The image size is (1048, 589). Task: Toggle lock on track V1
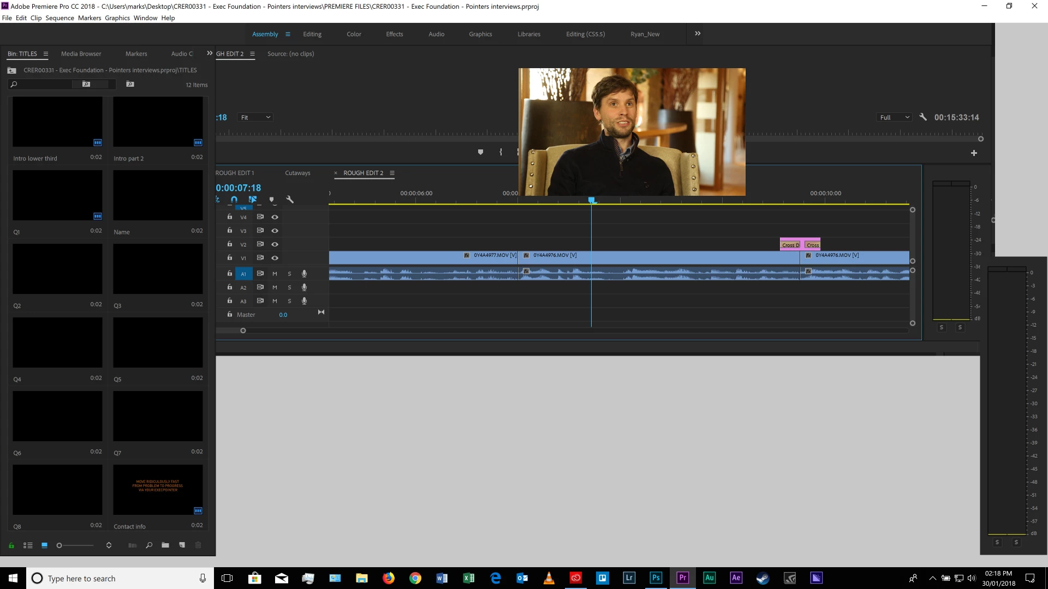coord(230,257)
